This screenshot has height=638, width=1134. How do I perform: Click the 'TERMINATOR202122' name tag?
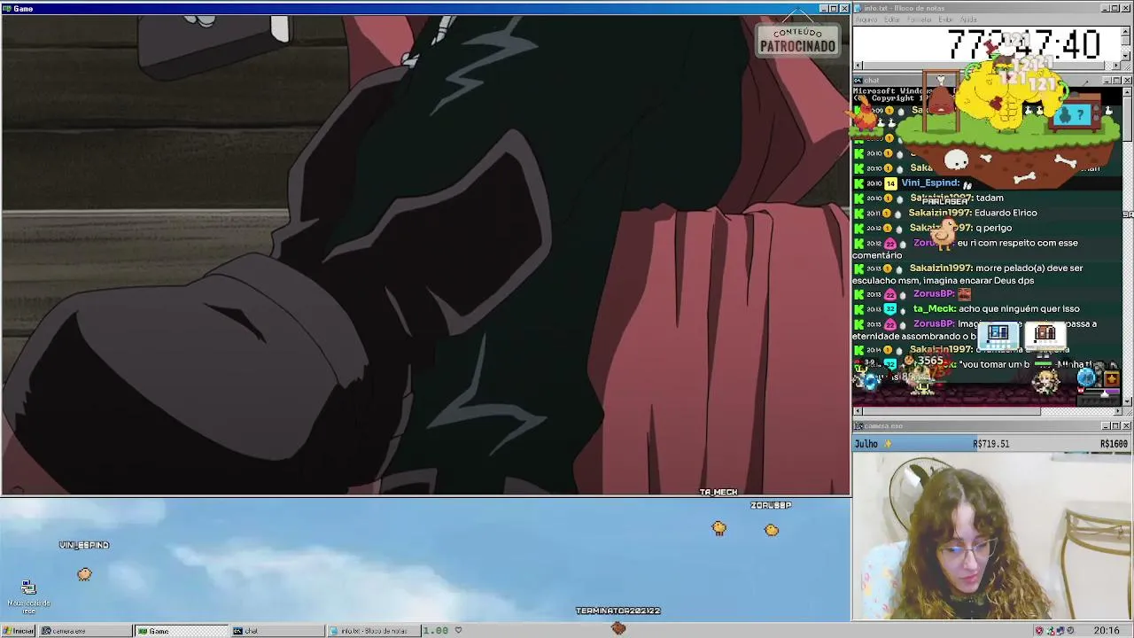coord(618,611)
